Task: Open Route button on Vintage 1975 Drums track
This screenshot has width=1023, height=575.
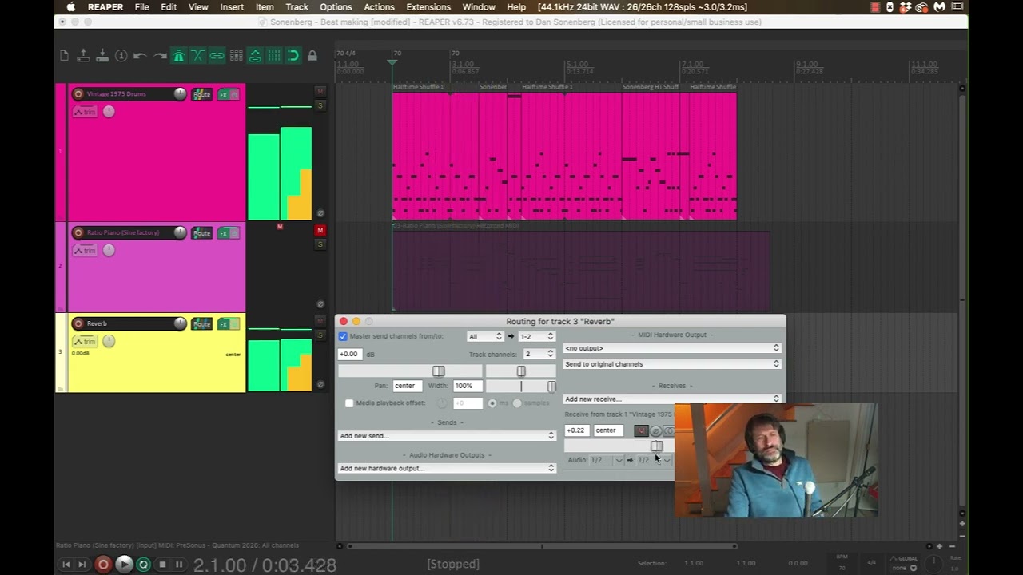Action: coord(201,94)
